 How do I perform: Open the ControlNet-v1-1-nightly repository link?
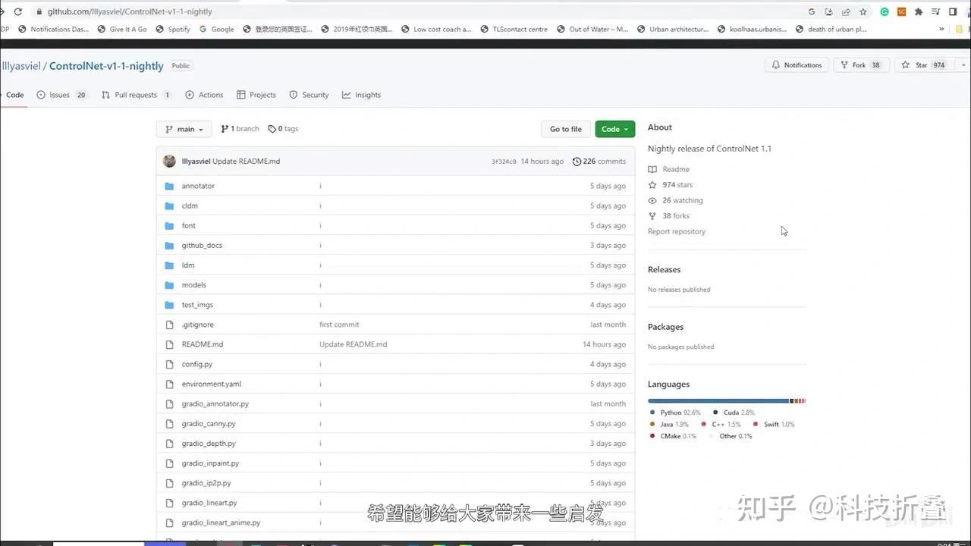pyautogui.click(x=106, y=66)
